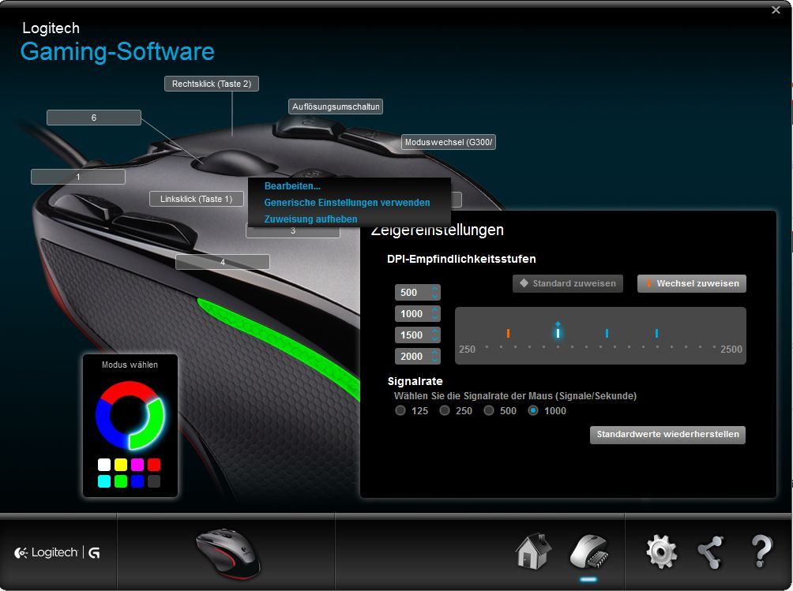Image resolution: width=793 pixels, height=591 pixels.
Task: Choose Bearbeiten... from the context menu
Action: tap(292, 186)
